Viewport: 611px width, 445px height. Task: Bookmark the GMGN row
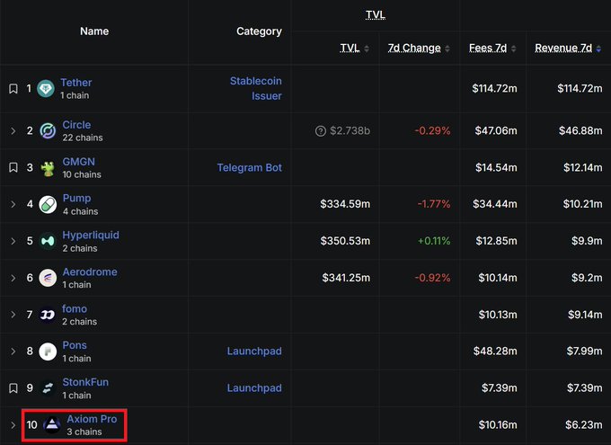13,168
